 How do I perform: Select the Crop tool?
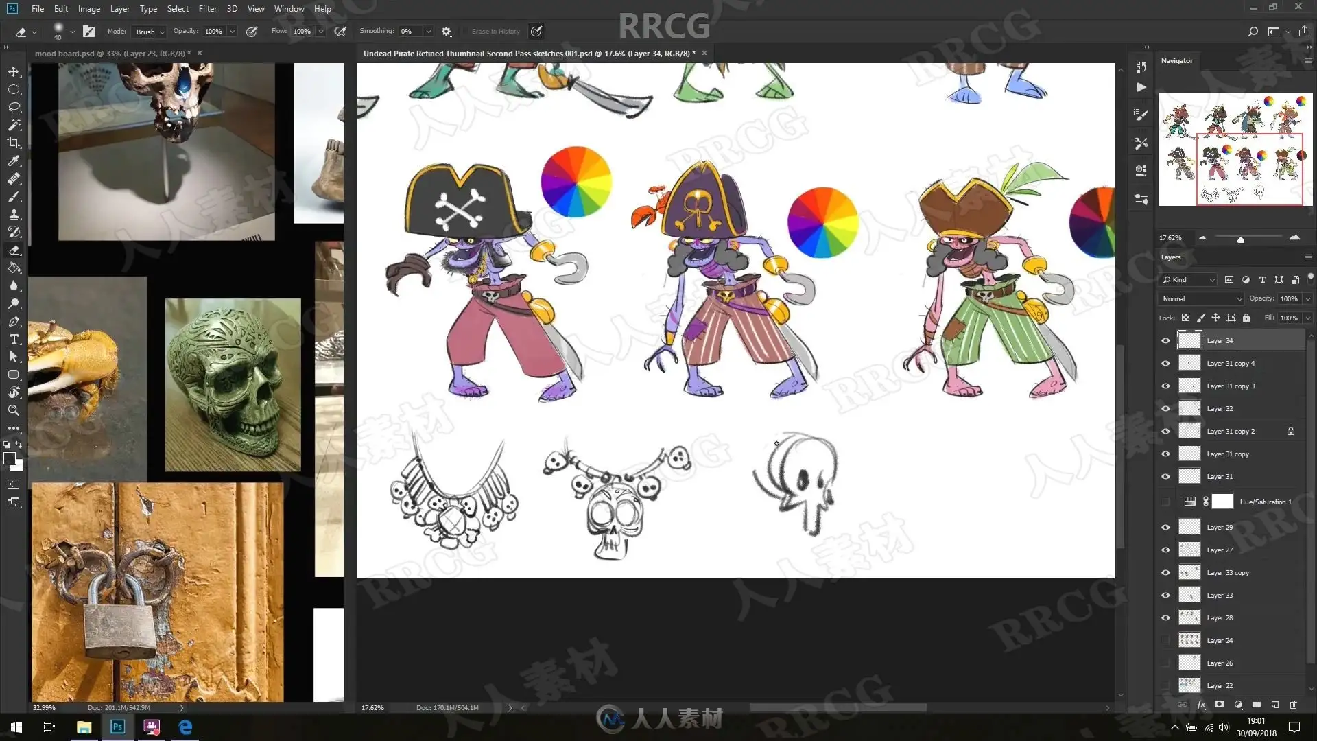[x=14, y=143]
